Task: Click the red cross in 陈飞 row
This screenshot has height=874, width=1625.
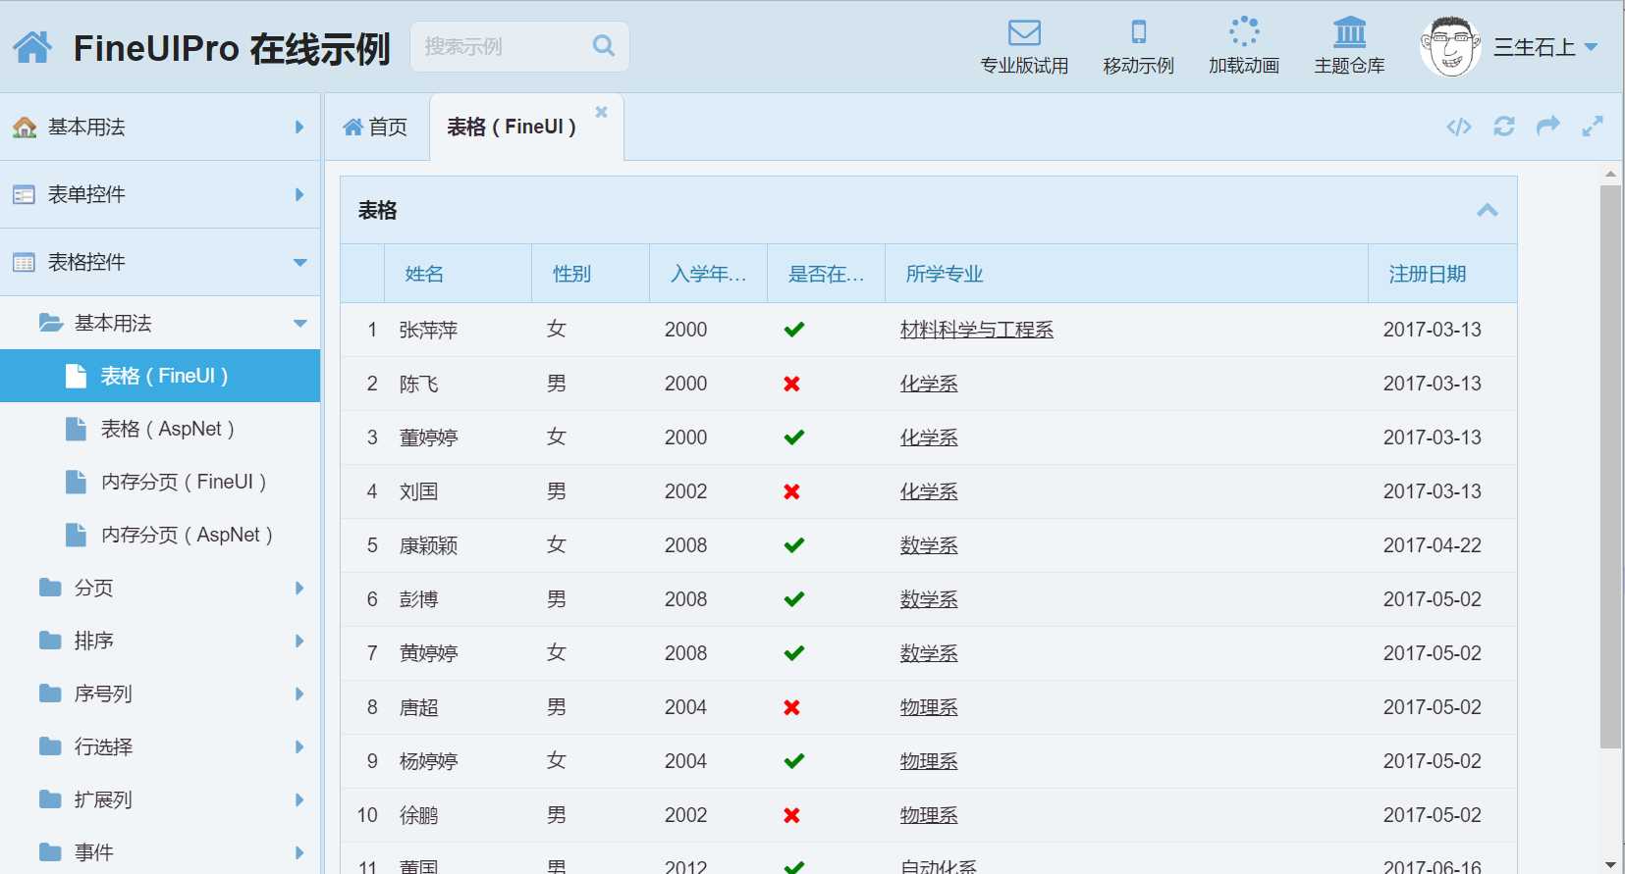Action: tap(792, 384)
